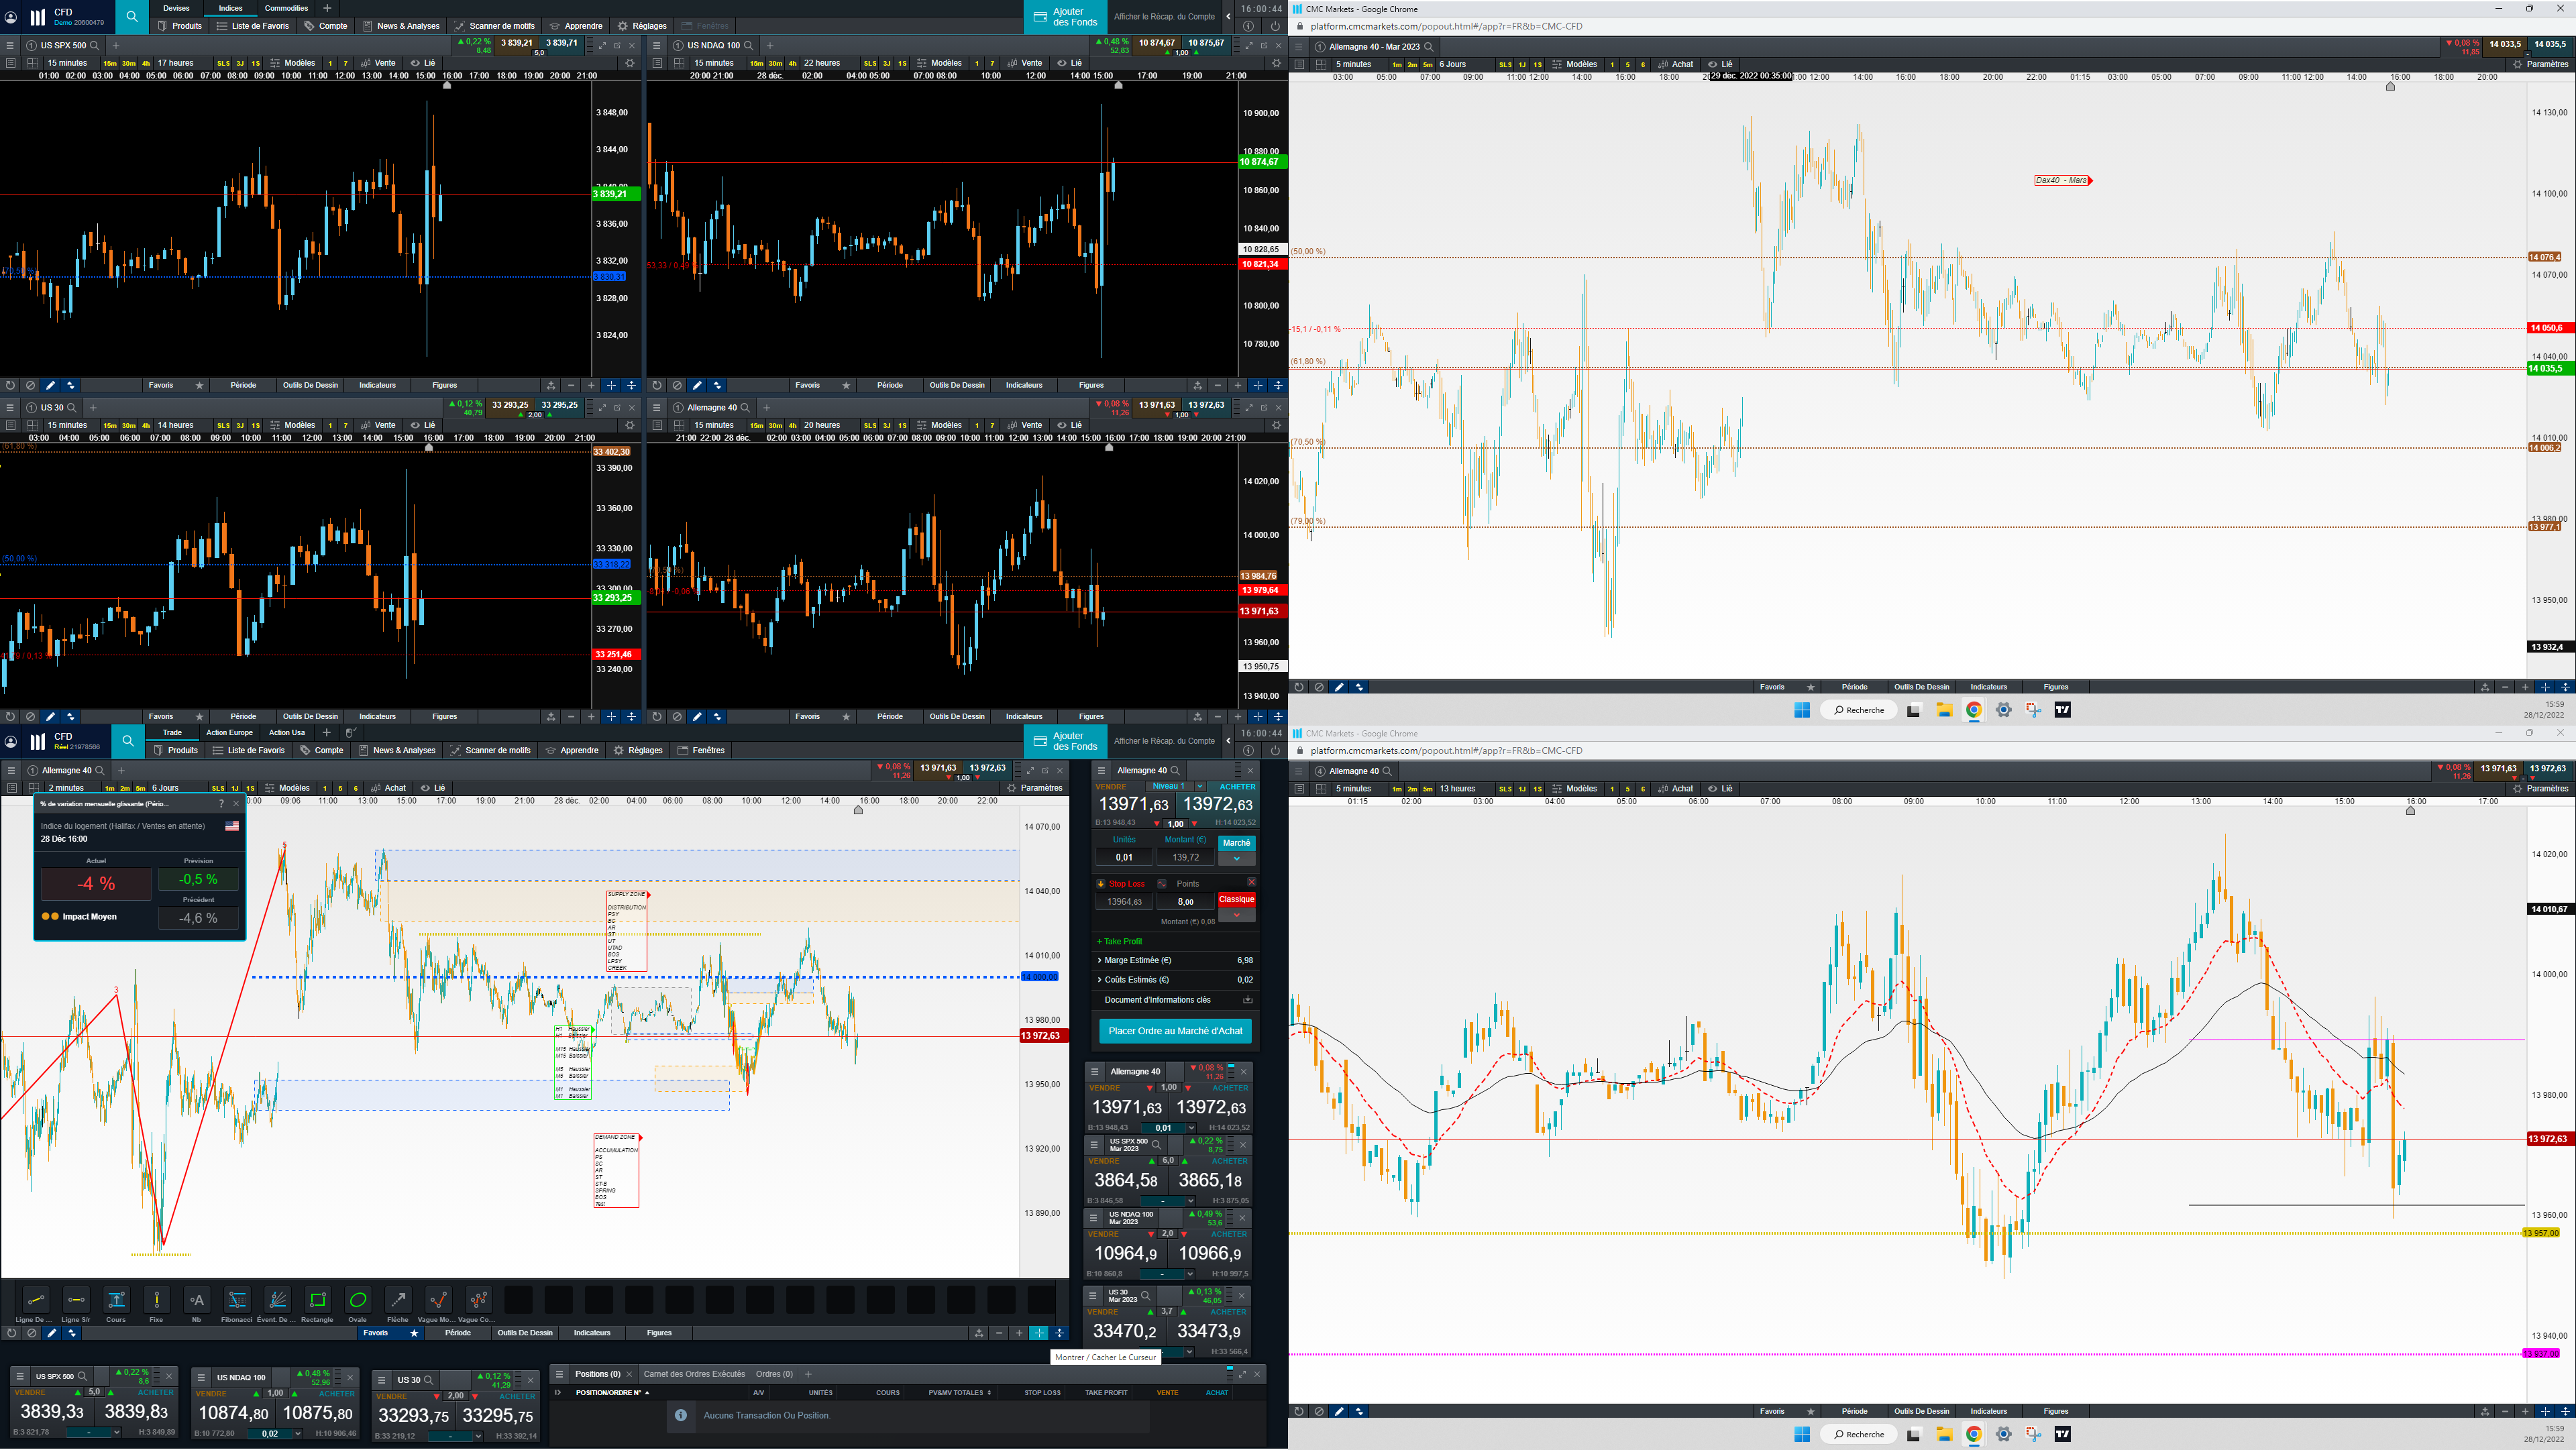Open the Commodities tab in demo header
This screenshot has width=2576, height=1450.
[x=286, y=8]
